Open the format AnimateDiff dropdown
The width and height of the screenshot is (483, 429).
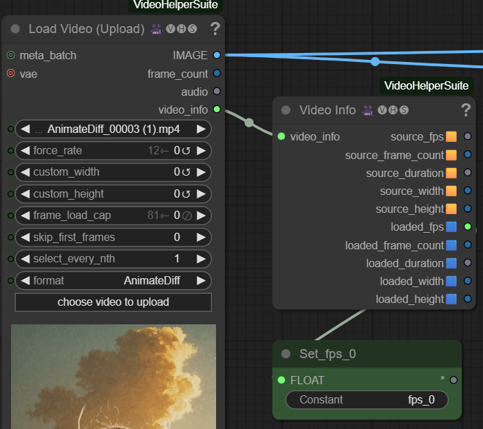click(114, 280)
